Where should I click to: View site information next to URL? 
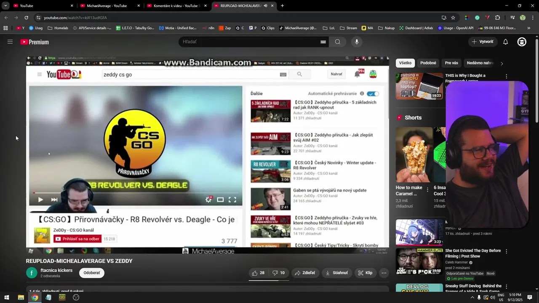click(38, 18)
